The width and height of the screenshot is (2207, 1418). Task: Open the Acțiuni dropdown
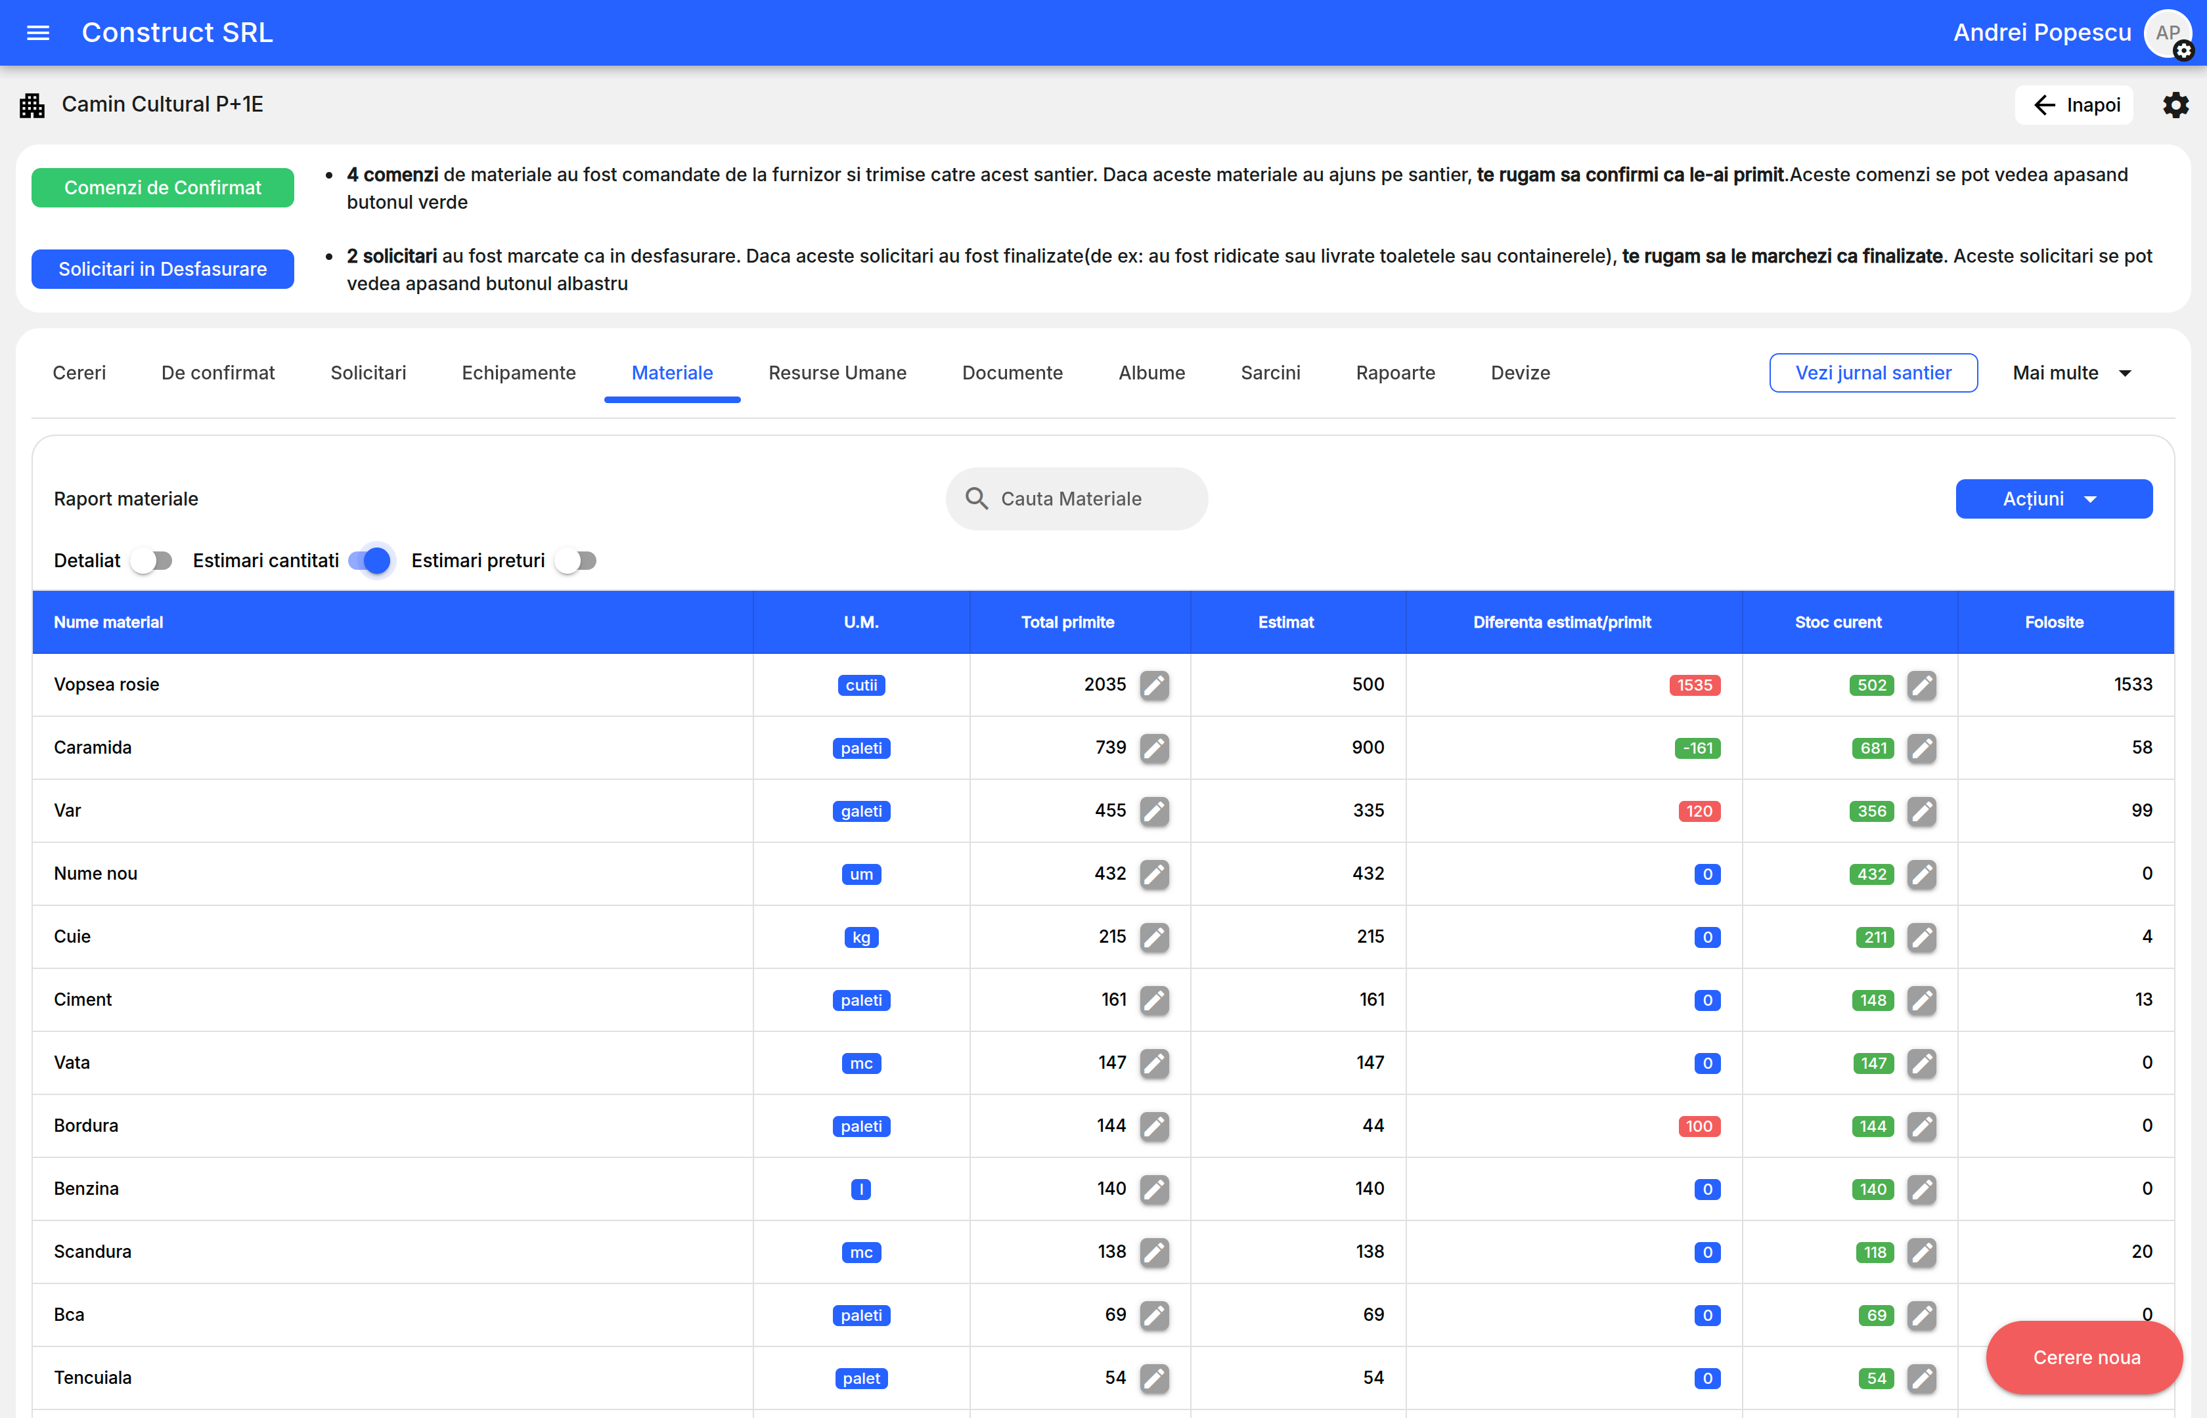2053,499
